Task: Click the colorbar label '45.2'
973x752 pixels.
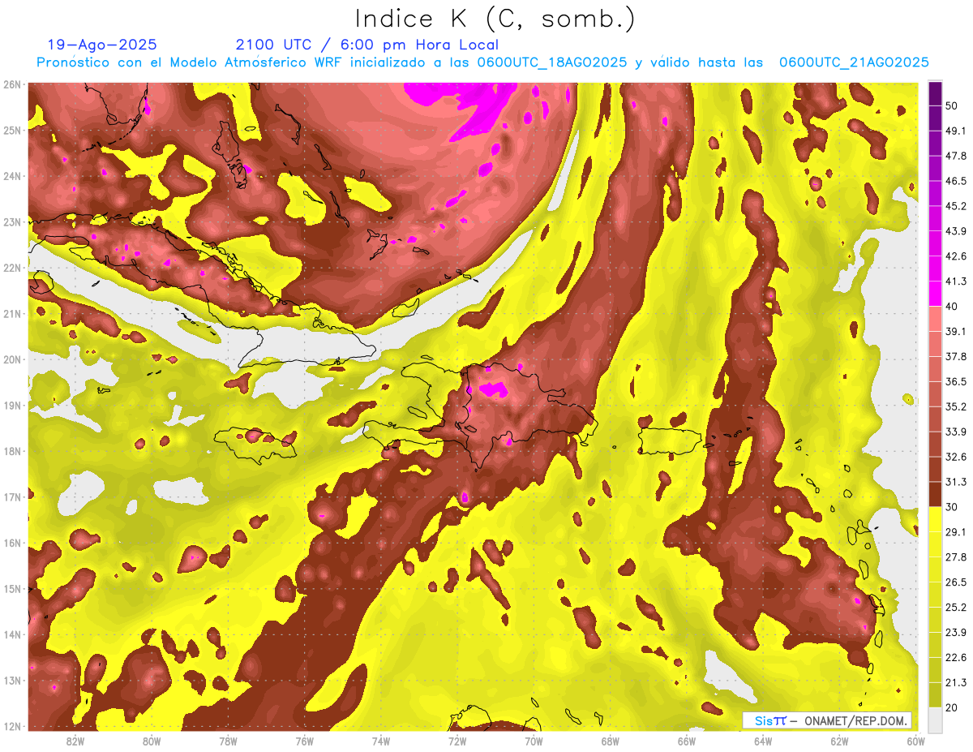Action: [x=955, y=206]
